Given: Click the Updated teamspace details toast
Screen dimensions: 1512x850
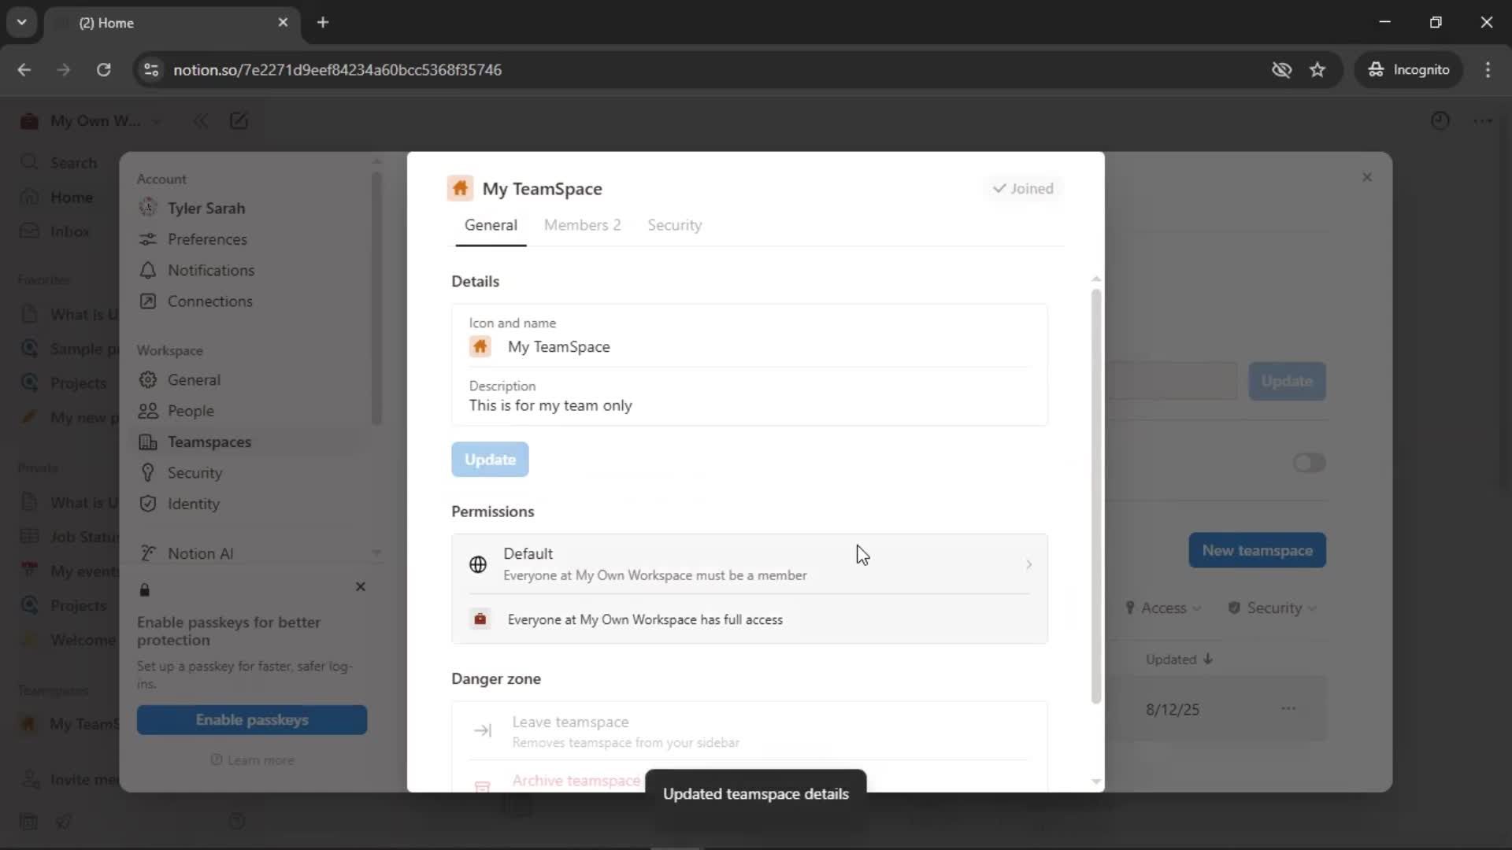Looking at the screenshot, I should pyautogui.click(x=755, y=794).
